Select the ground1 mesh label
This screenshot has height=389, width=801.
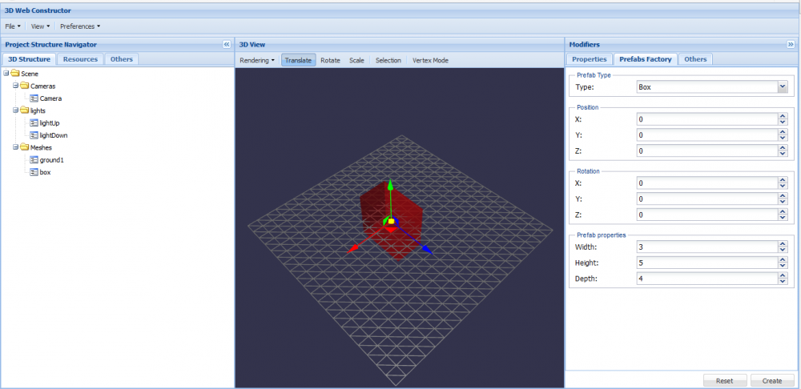tap(51, 160)
